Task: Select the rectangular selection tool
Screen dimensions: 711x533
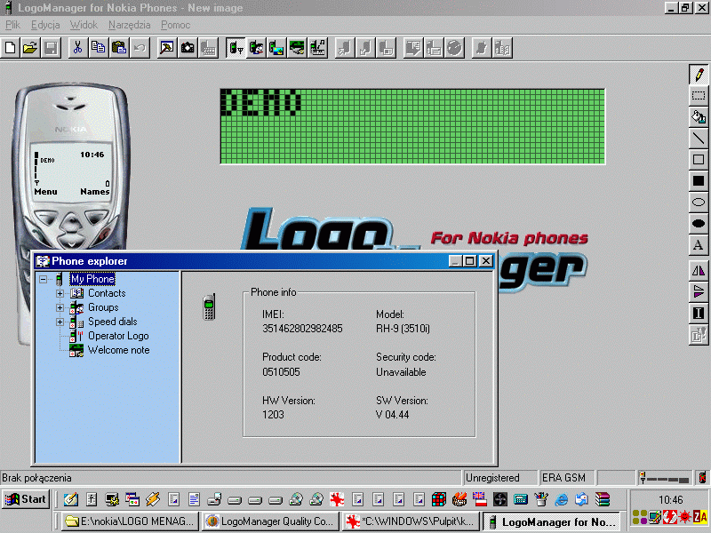Action: click(x=699, y=96)
